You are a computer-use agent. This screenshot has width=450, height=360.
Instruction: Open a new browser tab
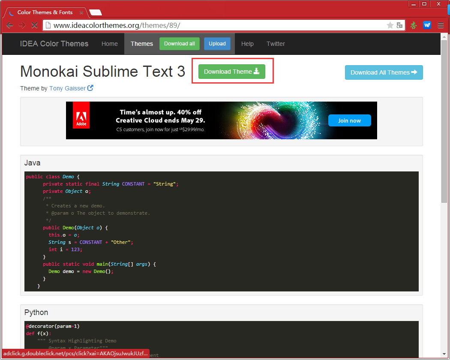(96, 12)
